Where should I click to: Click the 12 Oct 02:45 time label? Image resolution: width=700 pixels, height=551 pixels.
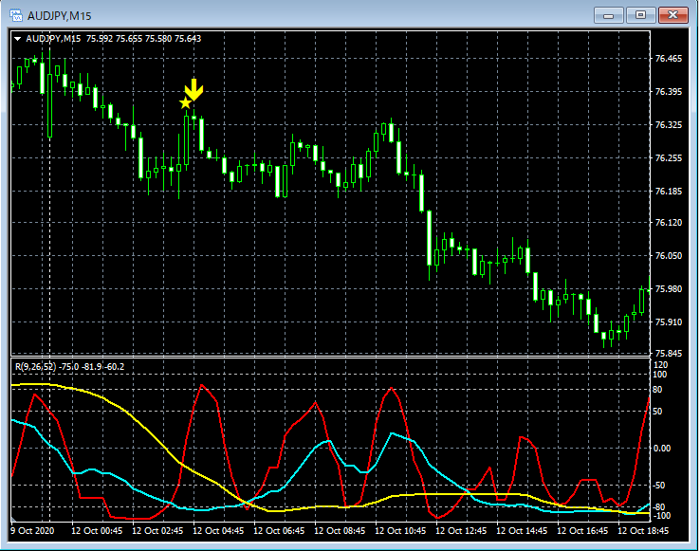pyautogui.click(x=157, y=530)
